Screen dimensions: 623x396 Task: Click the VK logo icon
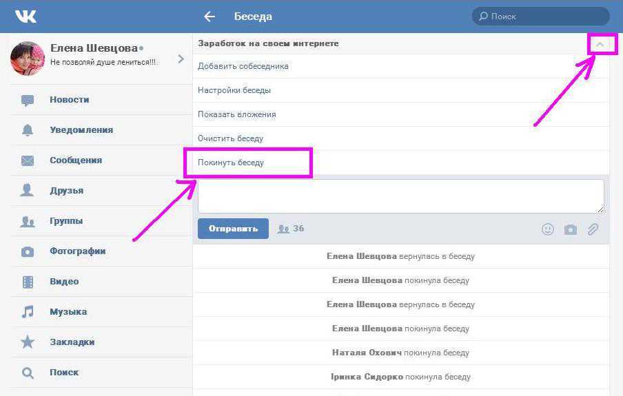[x=25, y=17]
